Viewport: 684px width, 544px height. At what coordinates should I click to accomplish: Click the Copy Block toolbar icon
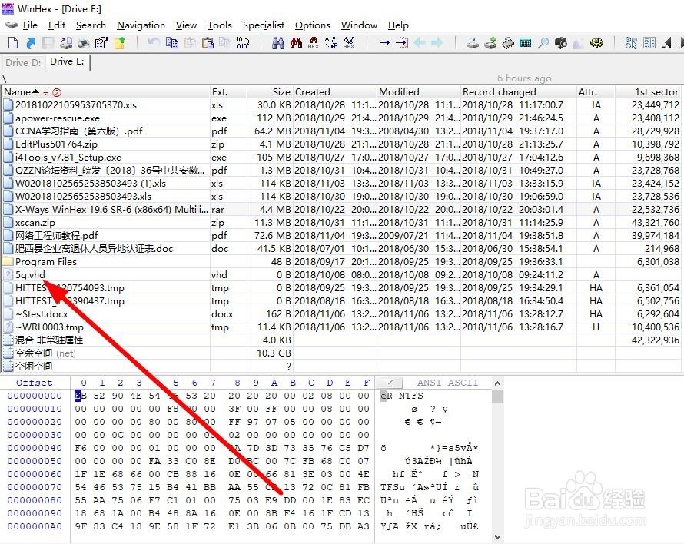(x=172, y=43)
